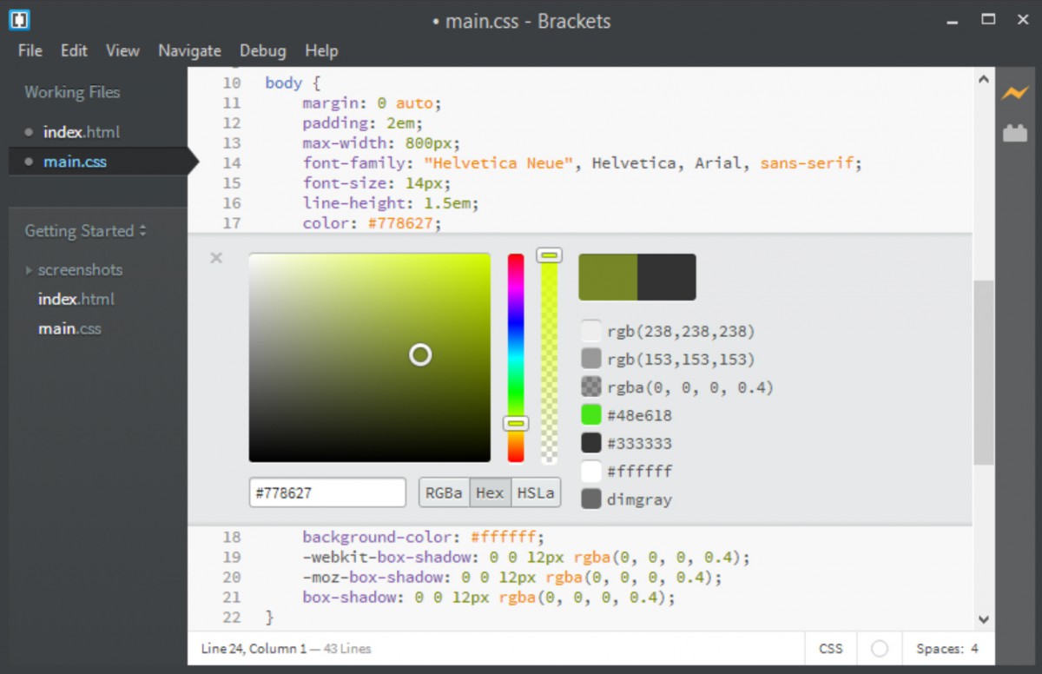Select the #48e618 green swatch
Viewport: 1042px width, 674px height.
(x=591, y=415)
